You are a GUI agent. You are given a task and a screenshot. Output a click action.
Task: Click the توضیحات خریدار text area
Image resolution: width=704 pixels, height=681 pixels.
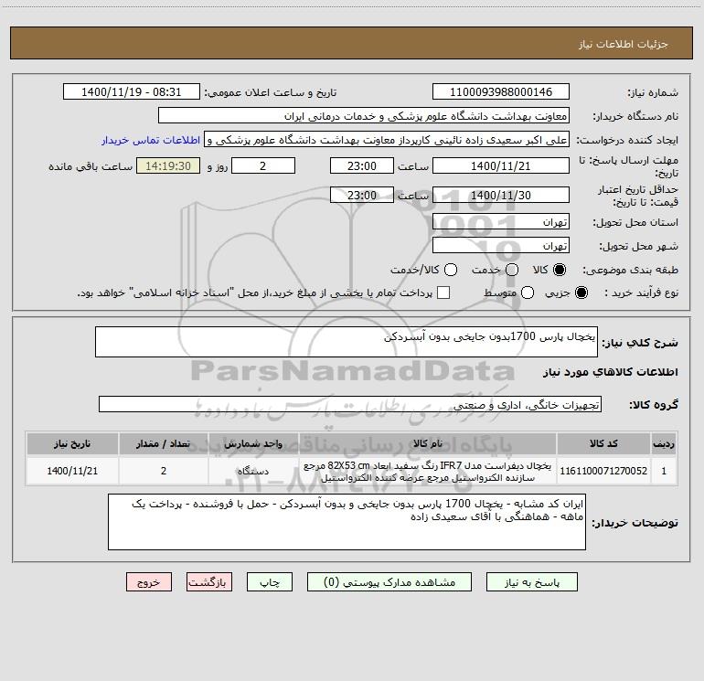tap(347, 522)
